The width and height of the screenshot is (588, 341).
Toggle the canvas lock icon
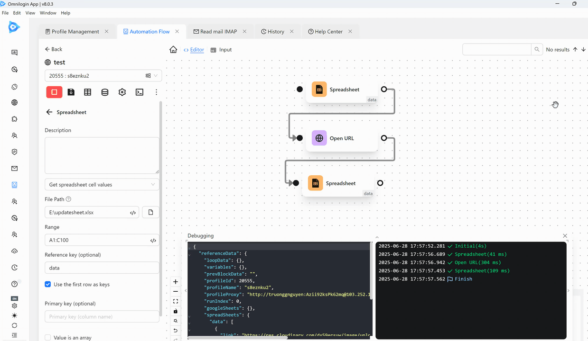[x=176, y=311]
